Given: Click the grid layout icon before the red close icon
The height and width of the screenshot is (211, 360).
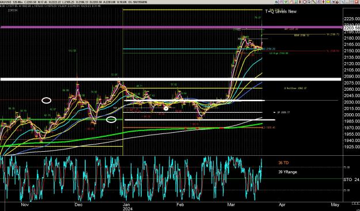Looking at the screenshot, I should pos(352,2).
